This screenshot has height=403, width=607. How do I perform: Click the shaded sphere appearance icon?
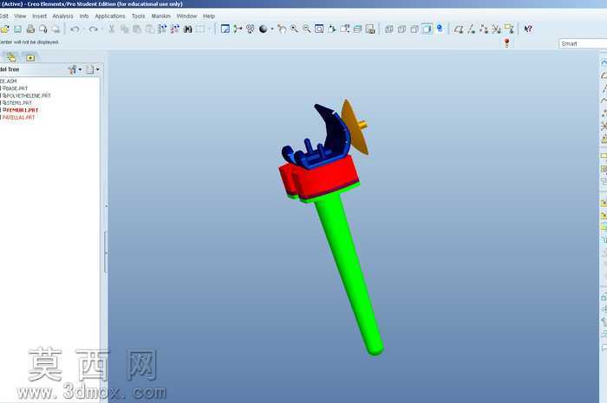264,29
